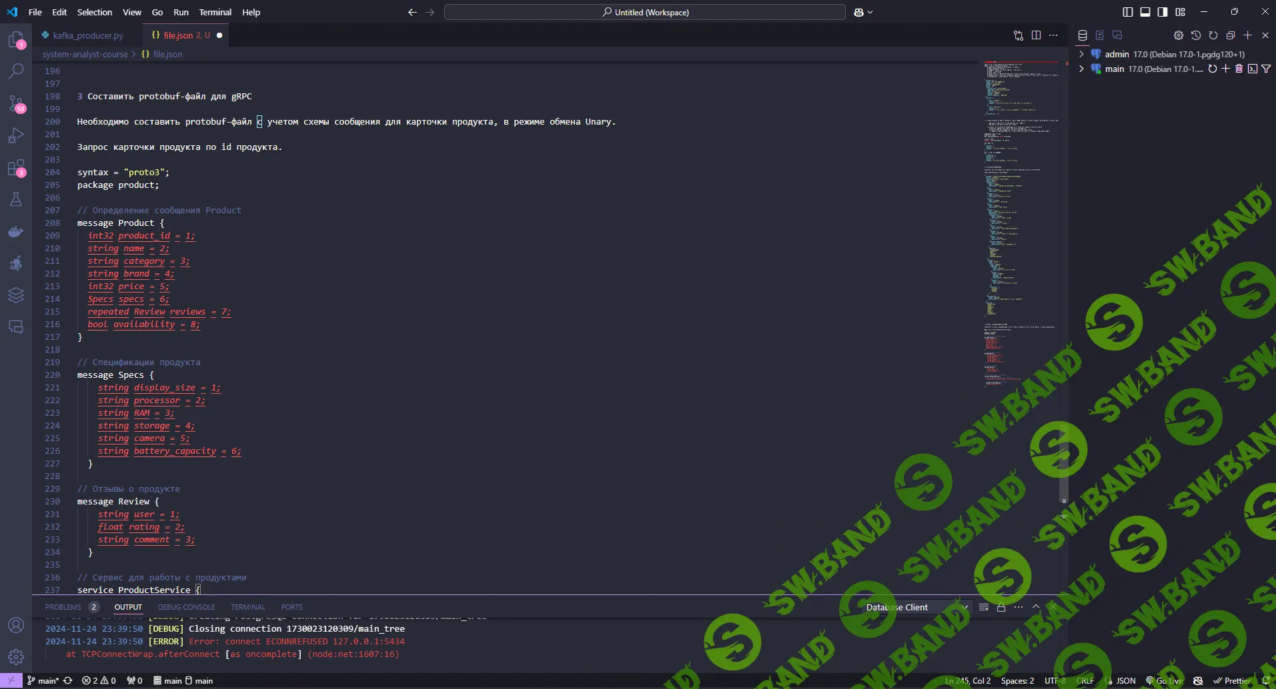1276x689 pixels.
Task: Open Database Client settings gear
Action: [1179, 35]
